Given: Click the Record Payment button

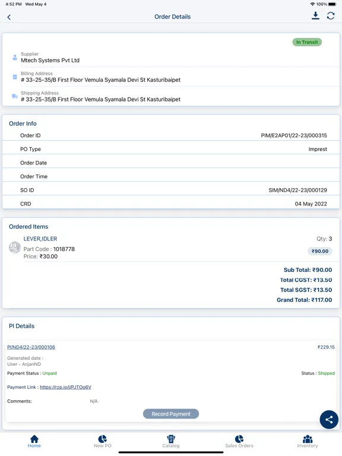Looking at the screenshot, I should (x=171, y=414).
